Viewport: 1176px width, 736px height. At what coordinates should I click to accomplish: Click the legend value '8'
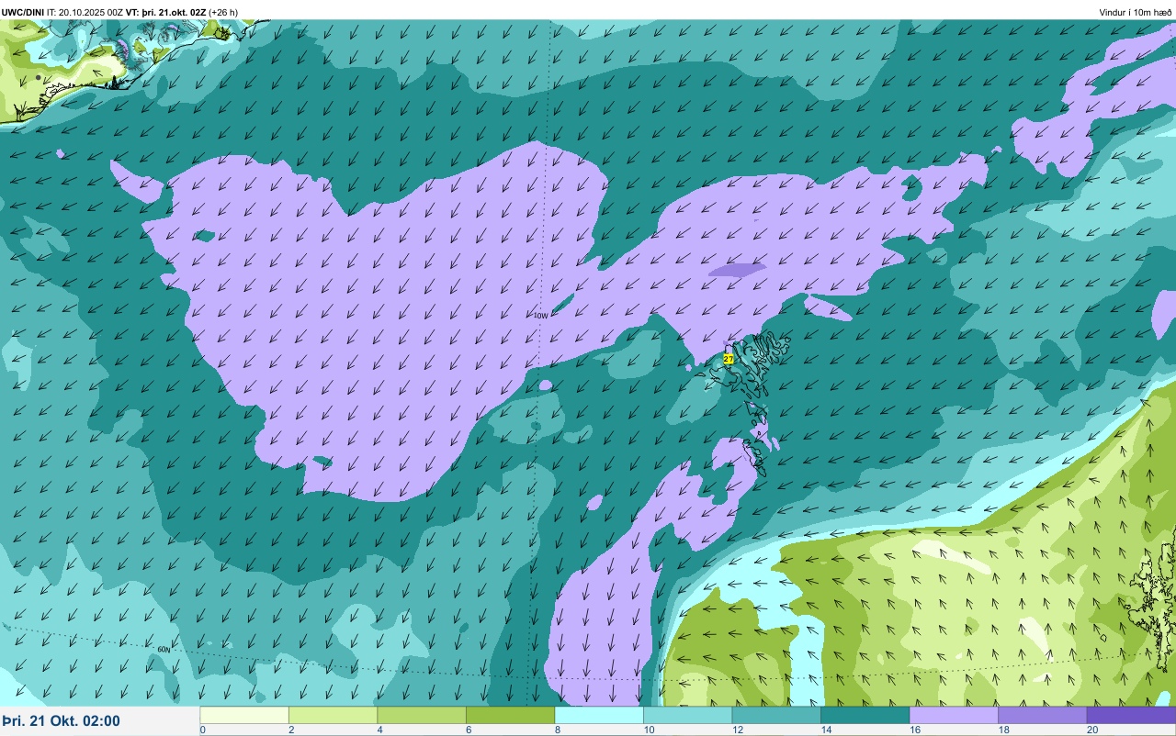557,730
